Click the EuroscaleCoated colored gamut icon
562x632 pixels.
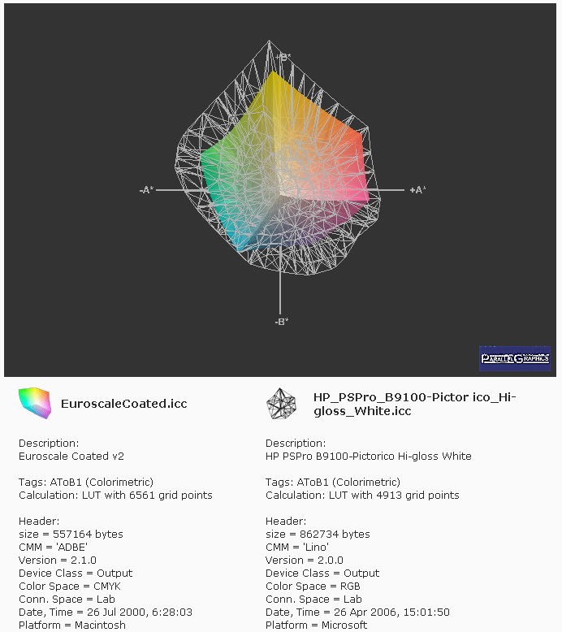pos(35,403)
